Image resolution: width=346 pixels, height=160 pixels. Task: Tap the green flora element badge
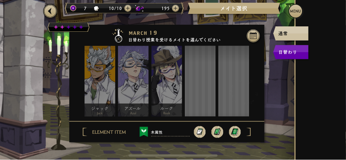[x=144, y=132]
